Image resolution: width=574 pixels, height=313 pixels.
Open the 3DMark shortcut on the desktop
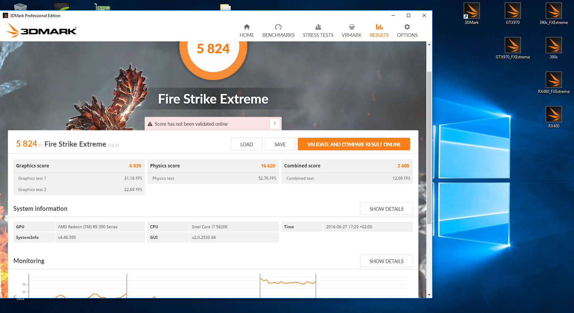click(471, 13)
